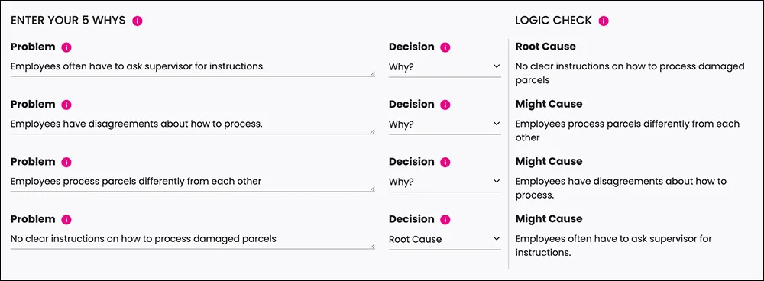Click info icon next to Logic Check

point(604,21)
